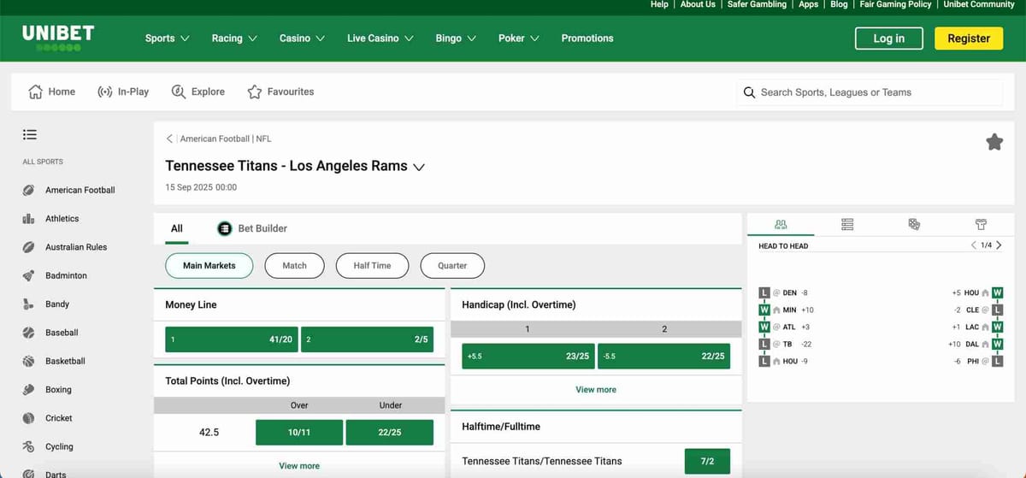Open Fair Gaming Policy link
This screenshot has height=478, width=1026.
click(x=895, y=4)
